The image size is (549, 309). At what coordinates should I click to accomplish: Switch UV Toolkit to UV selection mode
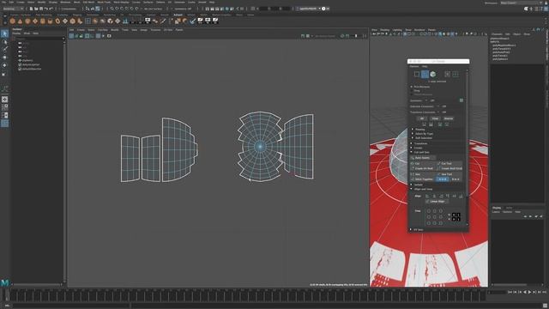(x=448, y=74)
